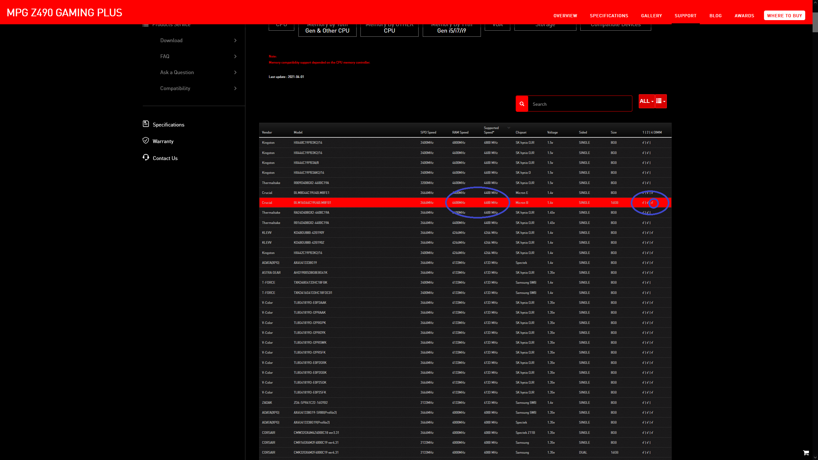
Task: Go to the OVERVIEW tab
Action: pyautogui.click(x=565, y=16)
